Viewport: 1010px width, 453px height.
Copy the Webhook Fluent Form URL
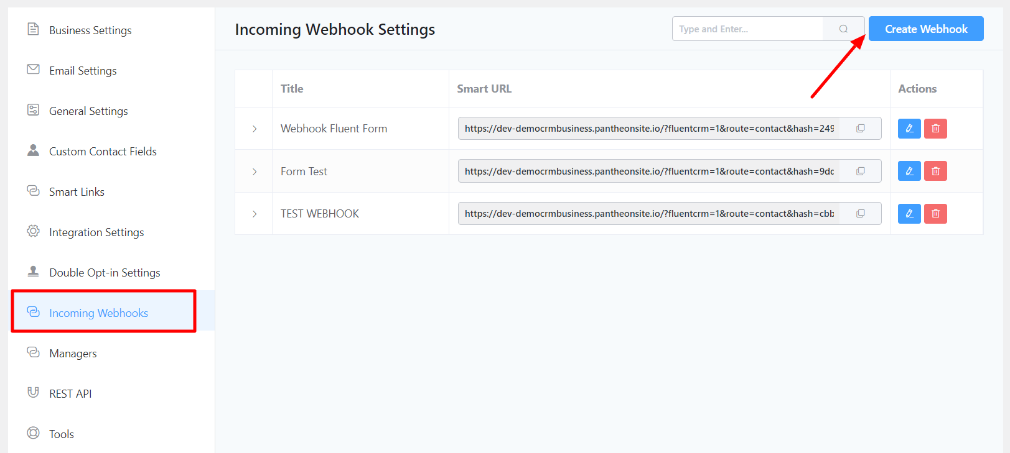[x=861, y=129]
